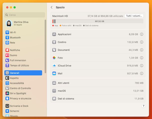Click the 132,6 MB Cestino size
Screen dimensions: 152x119
click(133, 42)
